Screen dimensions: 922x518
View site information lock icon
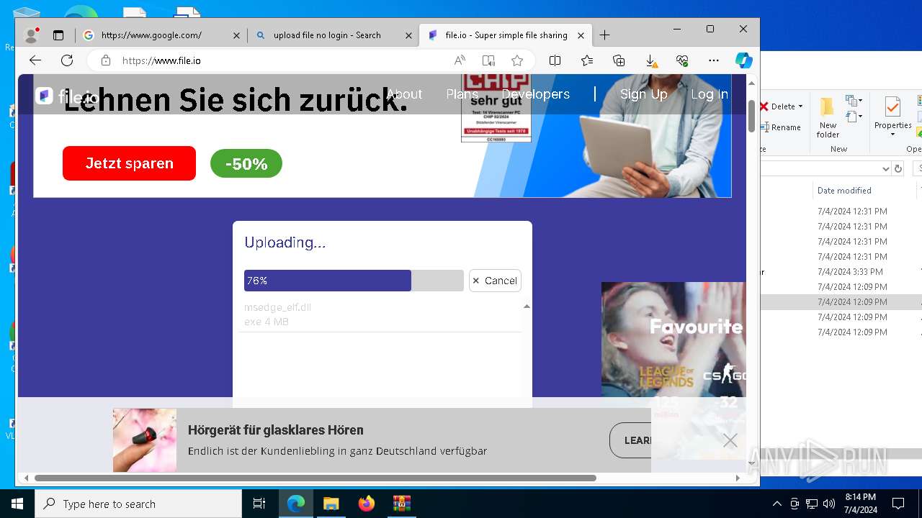pyautogui.click(x=106, y=60)
